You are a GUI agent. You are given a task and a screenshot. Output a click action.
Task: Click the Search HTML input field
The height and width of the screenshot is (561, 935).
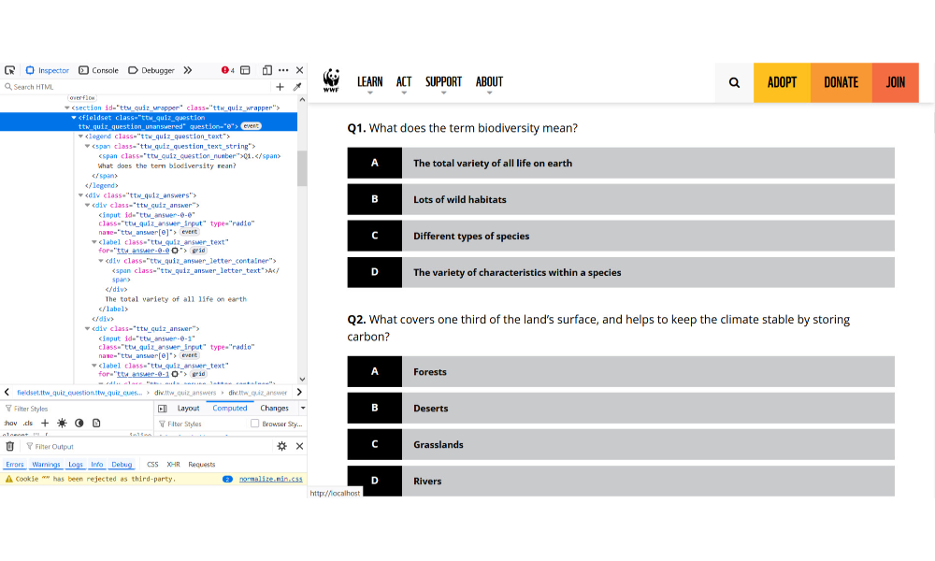[137, 87]
